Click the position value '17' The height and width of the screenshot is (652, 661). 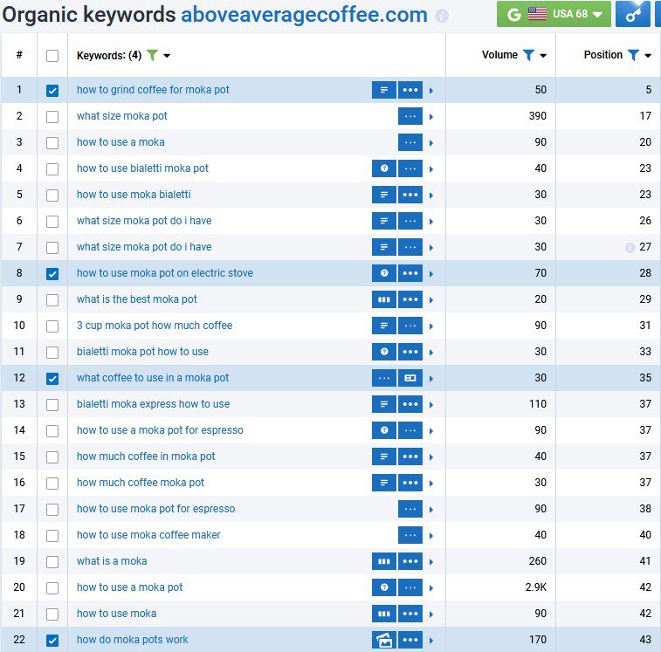(x=645, y=116)
